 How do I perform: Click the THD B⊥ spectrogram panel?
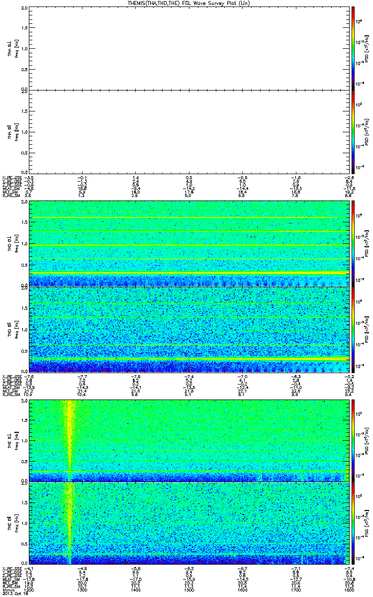point(188,243)
